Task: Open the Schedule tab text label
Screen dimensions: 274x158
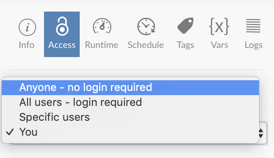Action: tap(146, 45)
